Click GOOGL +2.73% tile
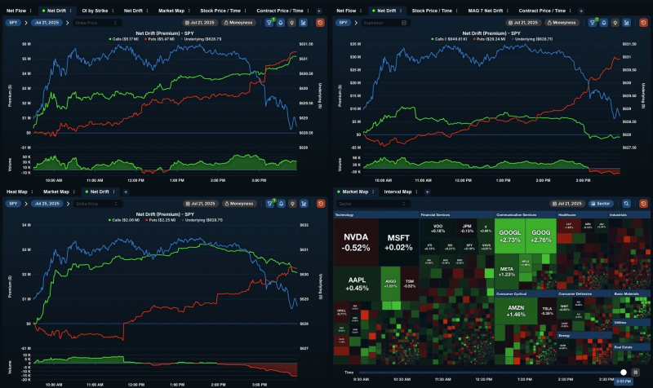The image size is (653, 388). pos(509,236)
